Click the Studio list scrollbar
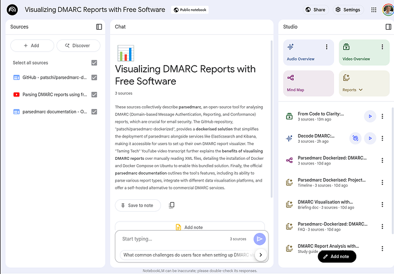Image resolution: width=394 pixels, height=274 pixels. (x=393, y=171)
